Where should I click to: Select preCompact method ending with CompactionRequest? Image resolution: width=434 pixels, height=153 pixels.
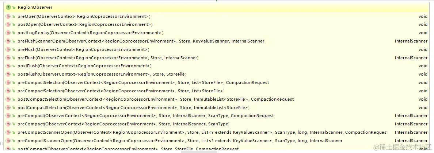(x=217, y=116)
